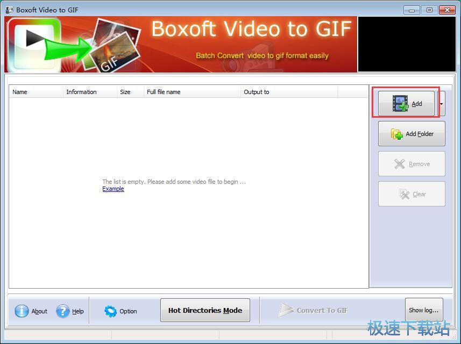461x344 pixels.
Task: Open Help via question mark icon
Action: pyautogui.click(x=62, y=311)
